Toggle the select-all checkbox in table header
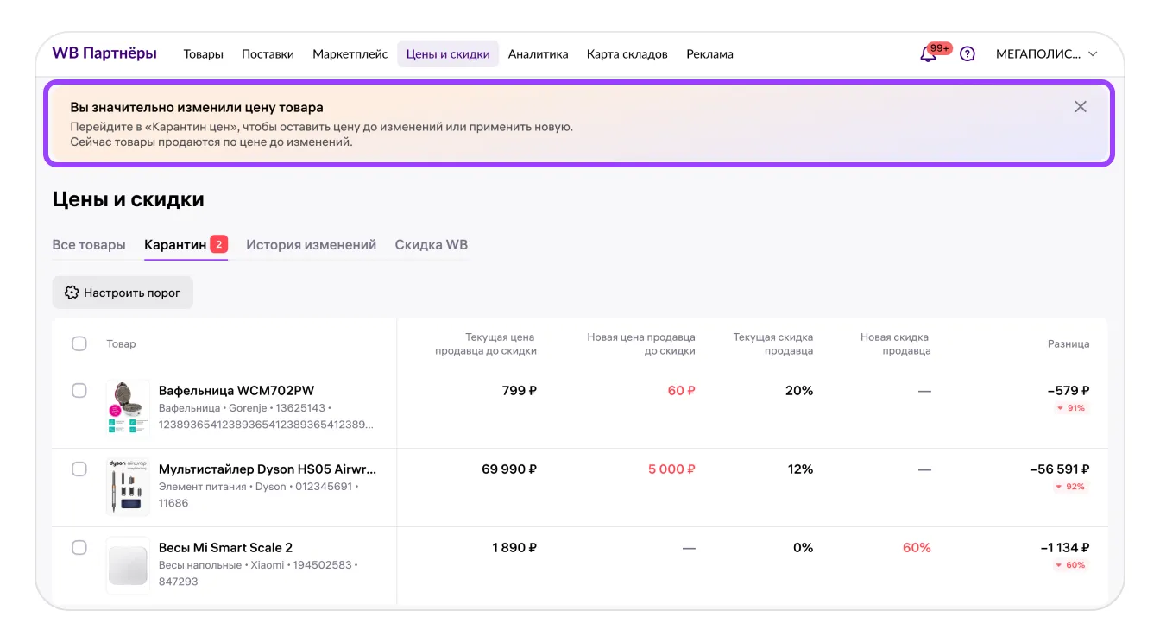This screenshot has height=642, width=1160. pyautogui.click(x=79, y=343)
